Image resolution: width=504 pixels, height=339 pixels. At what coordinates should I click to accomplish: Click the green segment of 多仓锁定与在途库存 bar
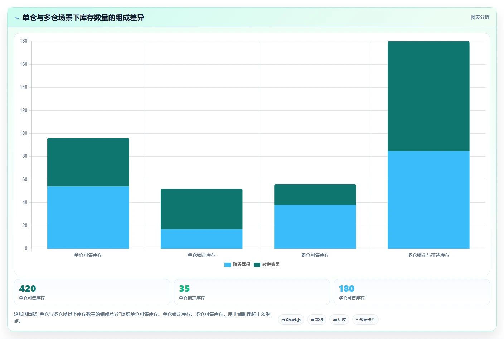428,96
